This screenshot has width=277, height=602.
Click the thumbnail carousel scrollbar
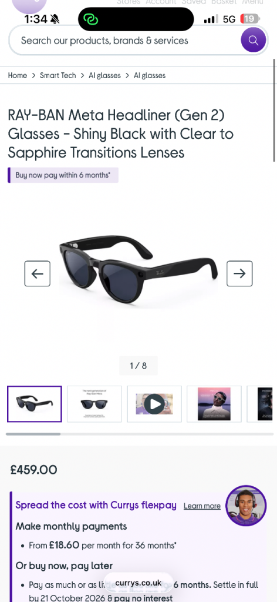pos(140,434)
